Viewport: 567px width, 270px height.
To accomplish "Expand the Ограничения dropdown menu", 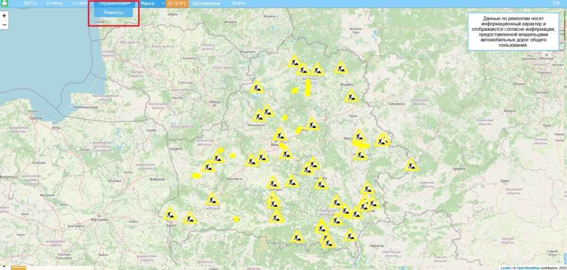I will pos(114,3).
